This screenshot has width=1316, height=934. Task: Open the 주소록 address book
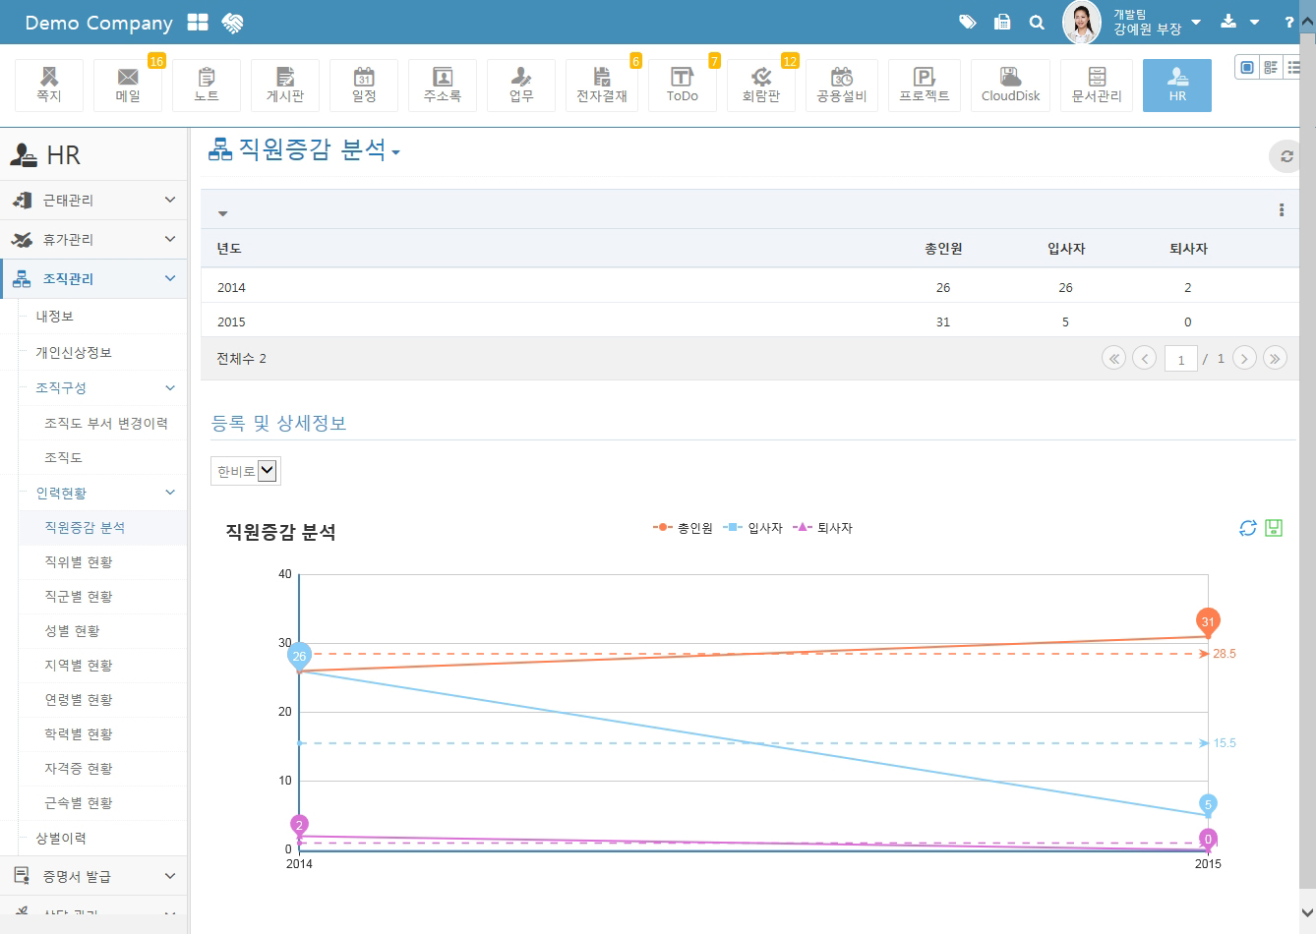pyautogui.click(x=443, y=86)
